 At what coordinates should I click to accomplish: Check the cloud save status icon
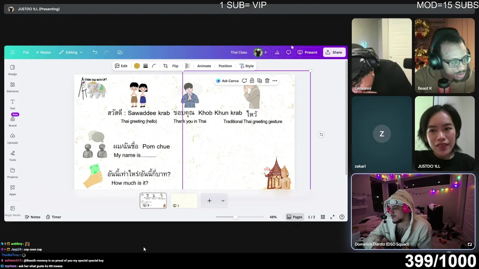120,52
